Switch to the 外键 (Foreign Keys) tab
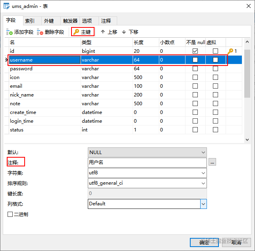 click(51, 21)
